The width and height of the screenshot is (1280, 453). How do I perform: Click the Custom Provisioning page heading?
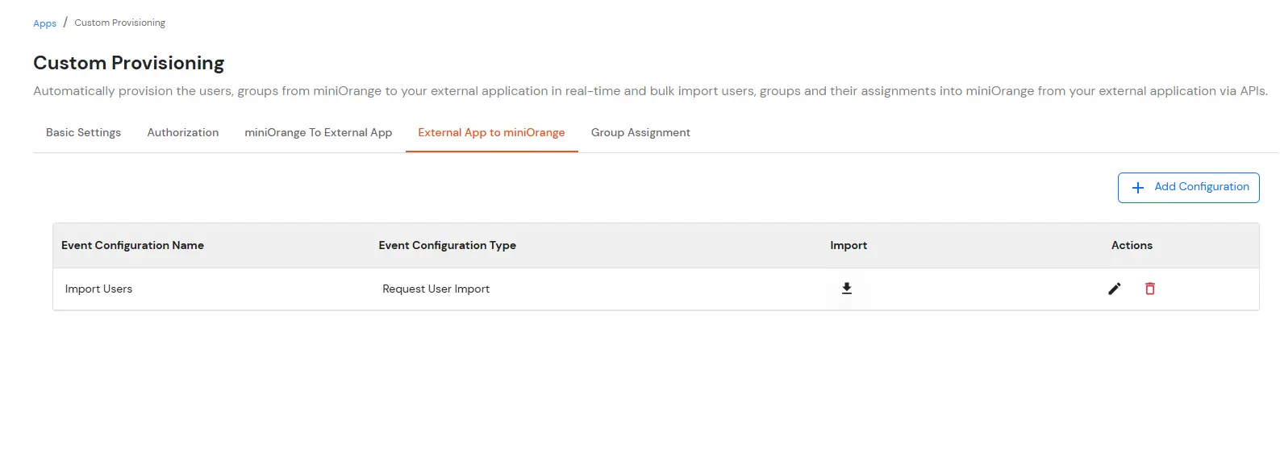click(x=129, y=63)
